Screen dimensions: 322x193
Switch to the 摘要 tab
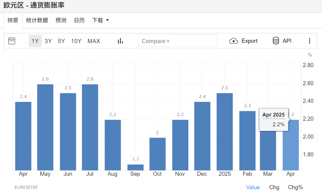coord(13,20)
